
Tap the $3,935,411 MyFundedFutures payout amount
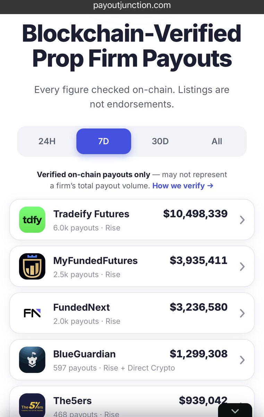(198, 260)
